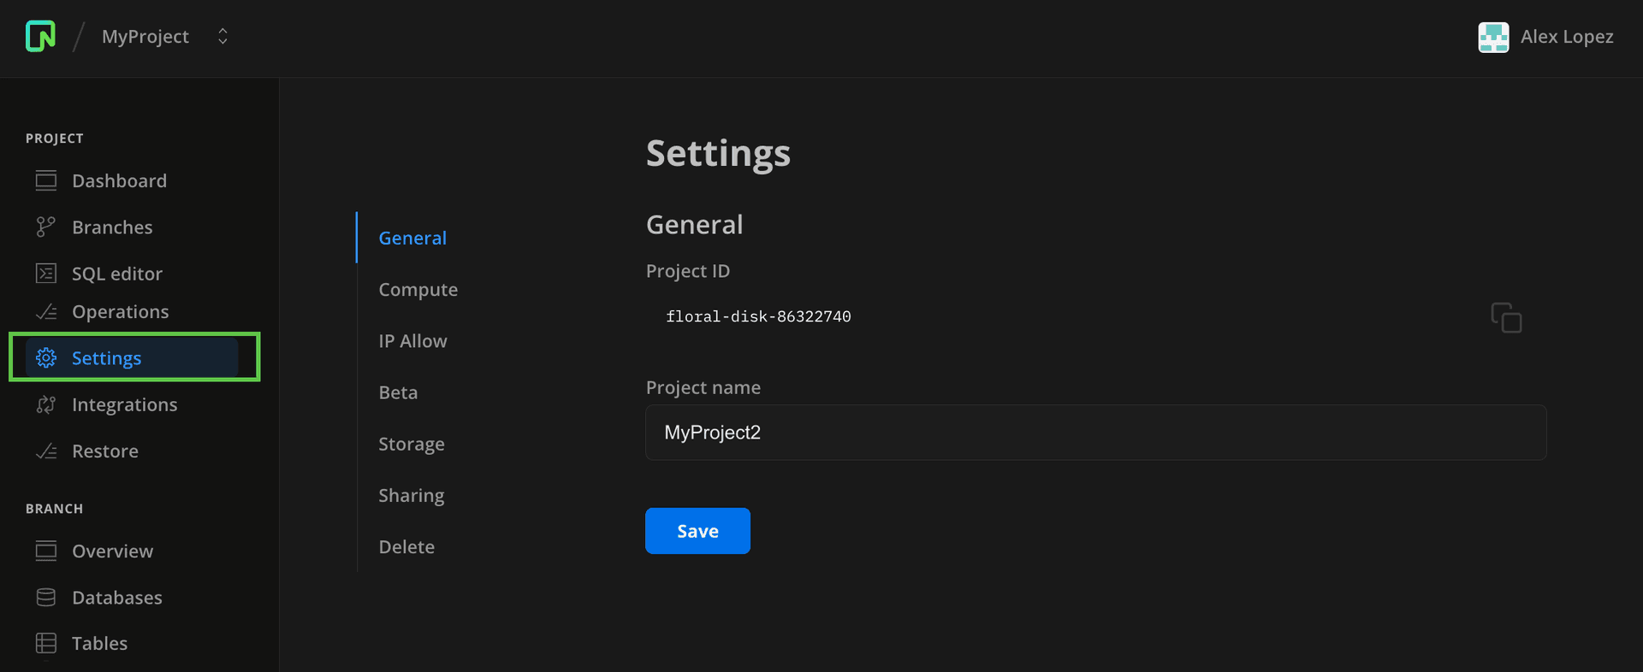The height and width of the screenshot is (672, 1643).
Task: Open Operations from the sidebar
Action: 120,312
